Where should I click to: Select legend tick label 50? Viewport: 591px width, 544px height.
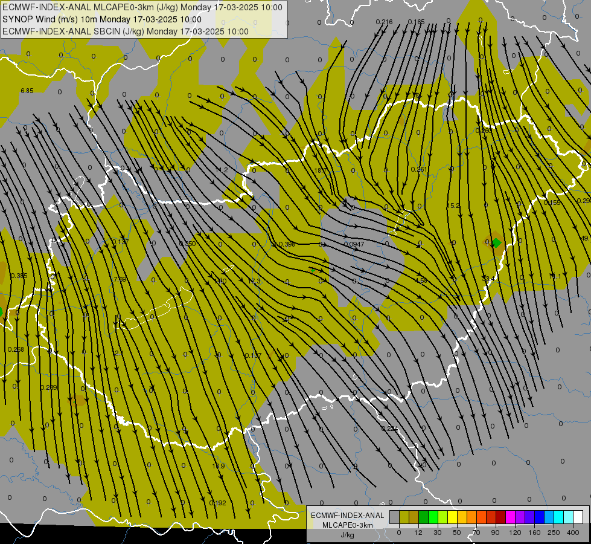point(457,533)
